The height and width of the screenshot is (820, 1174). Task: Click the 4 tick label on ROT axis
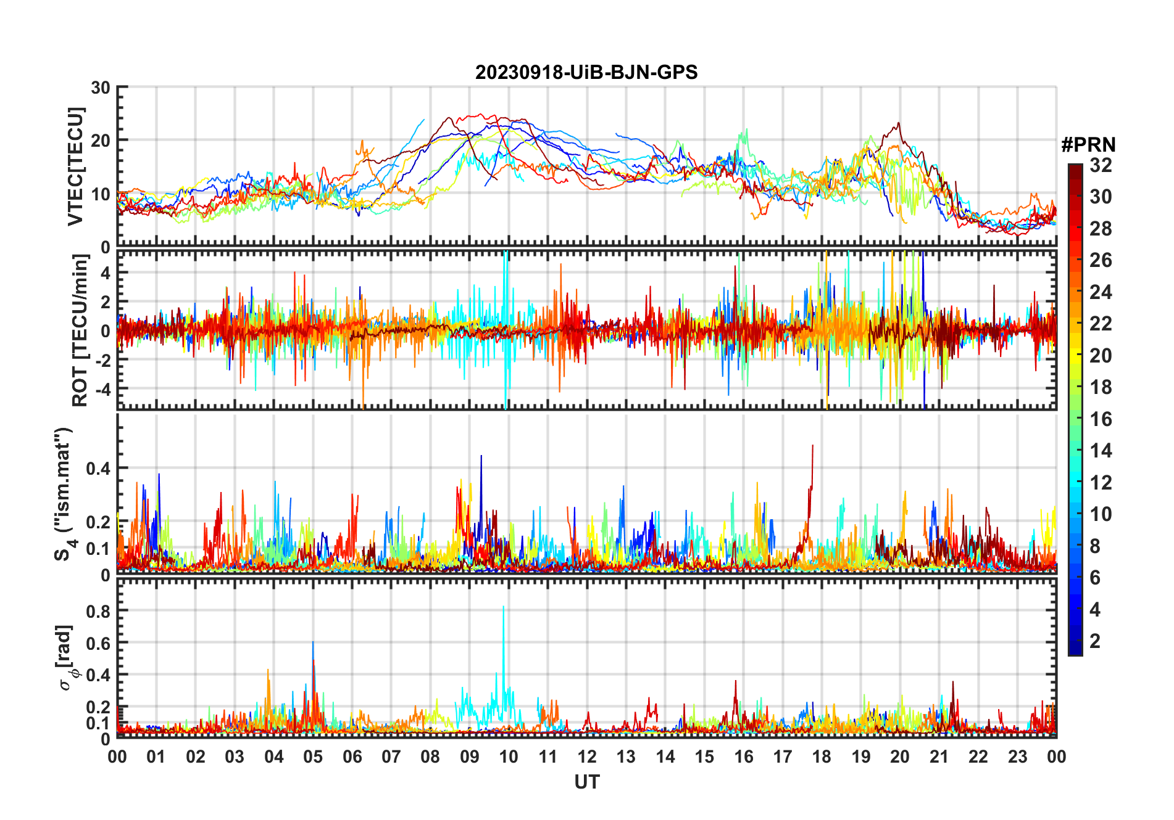(106, 273)
